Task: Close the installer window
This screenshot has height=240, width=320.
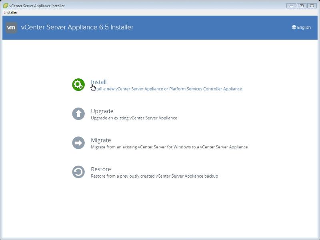Action: pyautogui.click(x=312, y=6)
